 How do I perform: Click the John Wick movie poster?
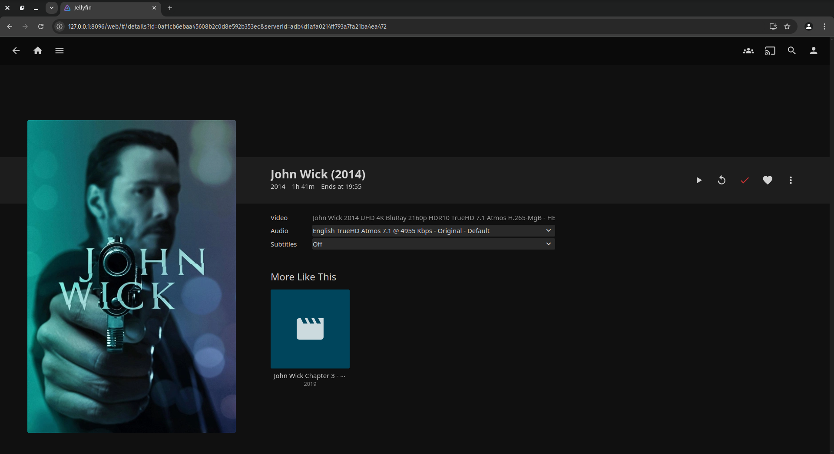[x=132, y=276]
